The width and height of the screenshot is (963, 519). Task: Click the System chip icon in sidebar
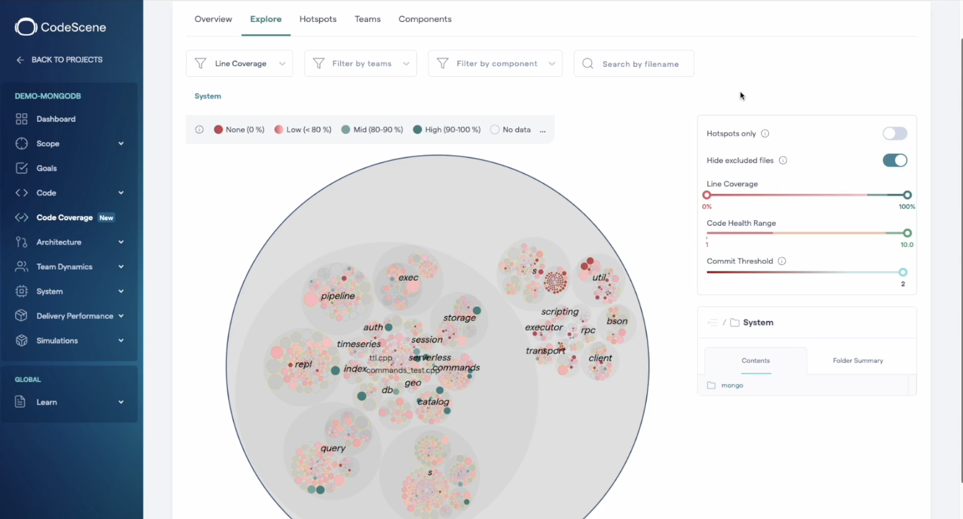22,291
